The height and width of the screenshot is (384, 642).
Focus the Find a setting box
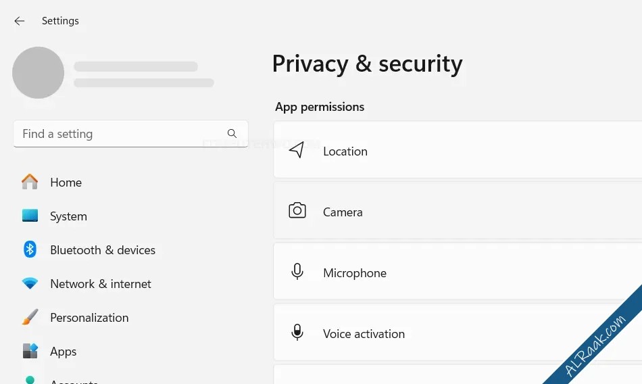(x=130, y=134)
